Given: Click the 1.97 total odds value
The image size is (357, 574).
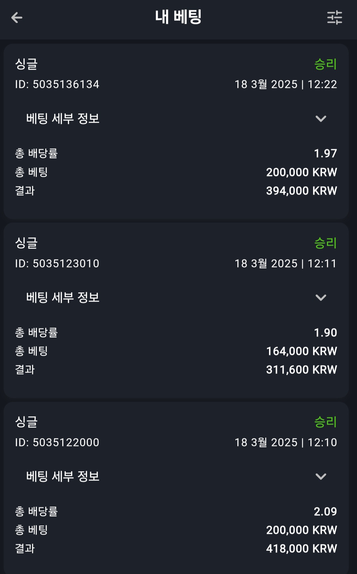Looking at the screenshot, I should (325, 153).
